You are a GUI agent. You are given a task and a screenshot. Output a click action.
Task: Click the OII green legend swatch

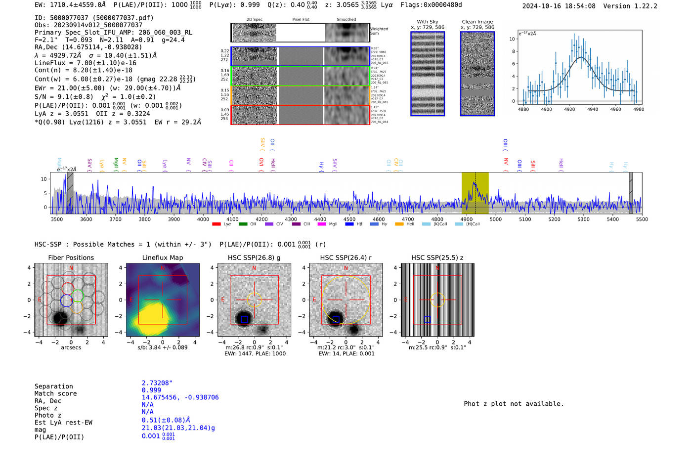pyautogui.click(x=243, y=224)
